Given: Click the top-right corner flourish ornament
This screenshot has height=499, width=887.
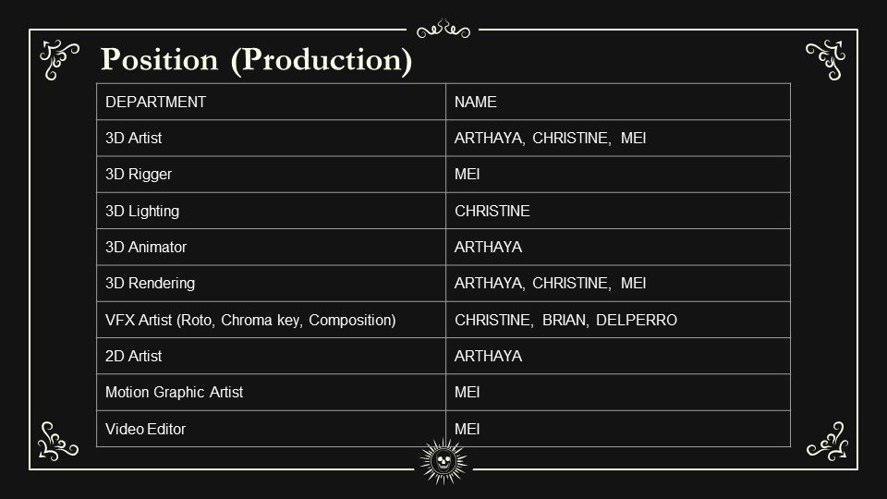Looking at the screenshot, I should click(826, 59).
